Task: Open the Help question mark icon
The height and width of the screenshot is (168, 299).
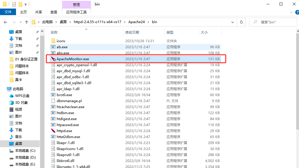Action: tap(297, 12)
